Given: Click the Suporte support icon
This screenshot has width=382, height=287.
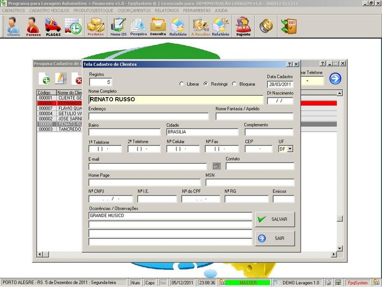Looking at the screenshot, I should pyautogui.click(x=243, y=26).
